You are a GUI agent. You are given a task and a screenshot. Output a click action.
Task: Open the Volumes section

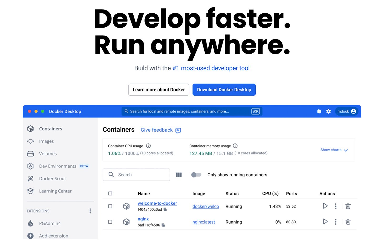[x=48, y=154]
